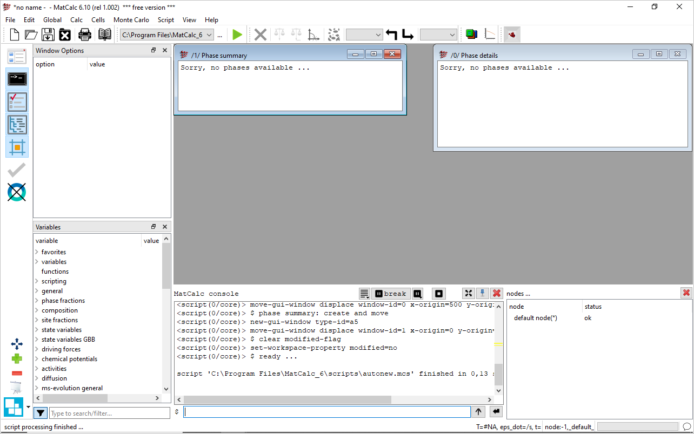Expand the driving forces tree node
The width and height of the screenshot is (694, 434).
pyautogui.click(x=37, y=349)
